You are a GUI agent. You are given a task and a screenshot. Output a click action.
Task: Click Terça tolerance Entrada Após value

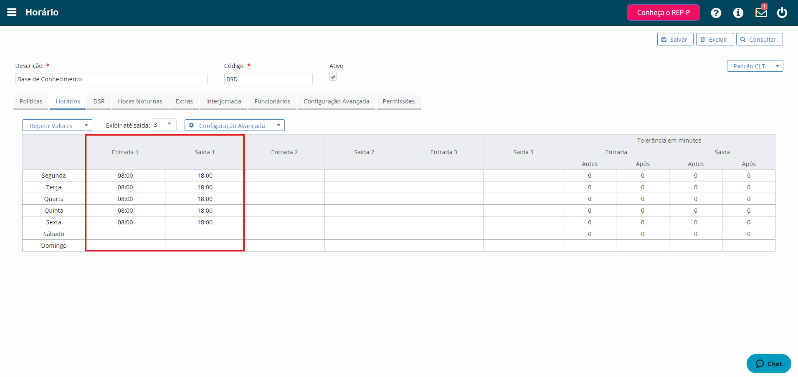(643, 187)
